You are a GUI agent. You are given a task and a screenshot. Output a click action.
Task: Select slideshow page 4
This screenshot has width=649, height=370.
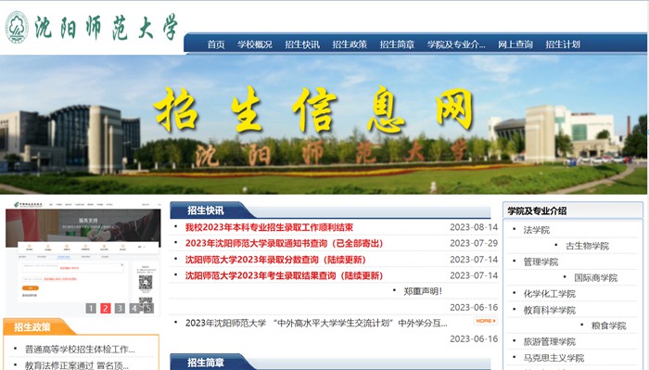(134, 308)
